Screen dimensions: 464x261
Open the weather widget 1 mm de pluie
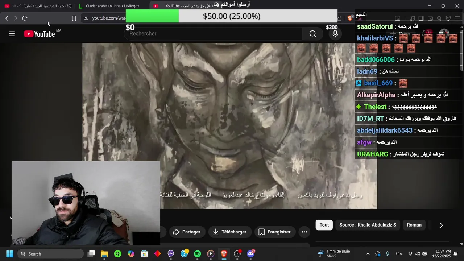[x=334, y=254]
